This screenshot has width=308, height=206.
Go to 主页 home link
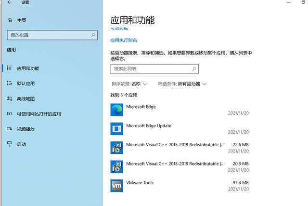(21, 20)
